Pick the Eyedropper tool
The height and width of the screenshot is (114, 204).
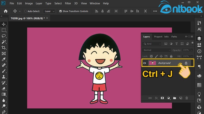click(x=4, y=59)
